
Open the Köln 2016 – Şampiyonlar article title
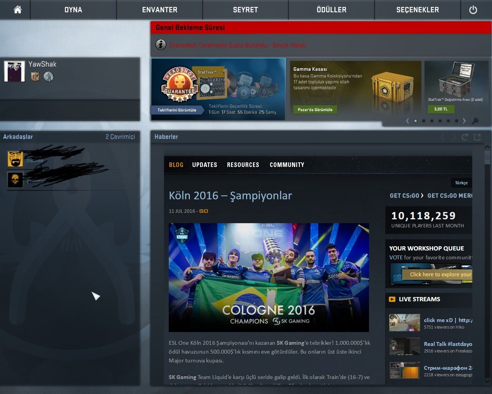pyautogui.click(x=230, y=195)
